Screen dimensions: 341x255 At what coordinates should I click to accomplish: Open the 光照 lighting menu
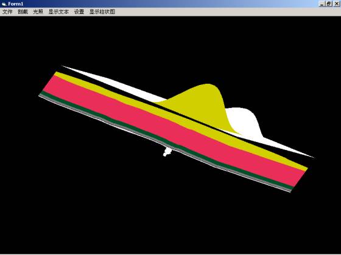(38, 12)
